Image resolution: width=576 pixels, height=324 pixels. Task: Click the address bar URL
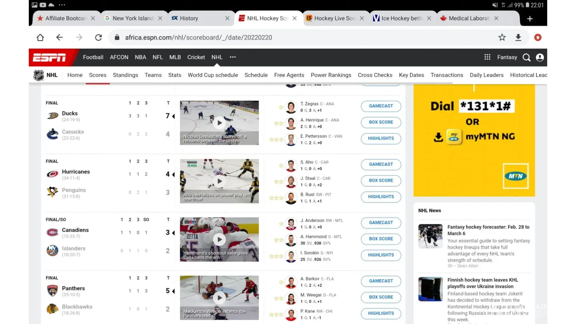[x=198, y=38]
